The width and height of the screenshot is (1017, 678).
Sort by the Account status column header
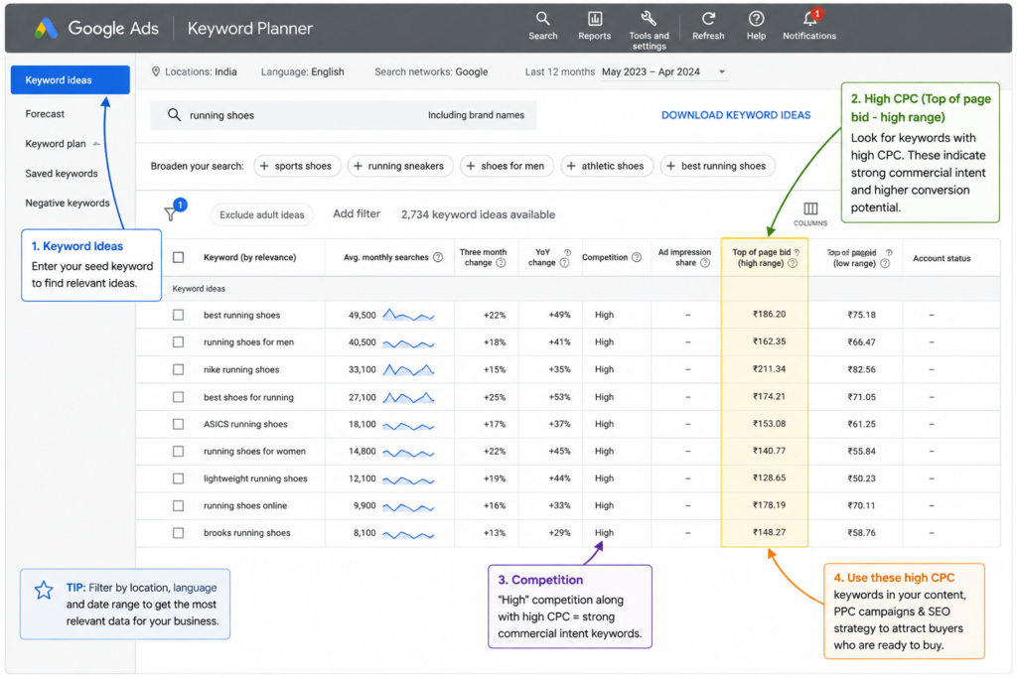tap(942, 258)
